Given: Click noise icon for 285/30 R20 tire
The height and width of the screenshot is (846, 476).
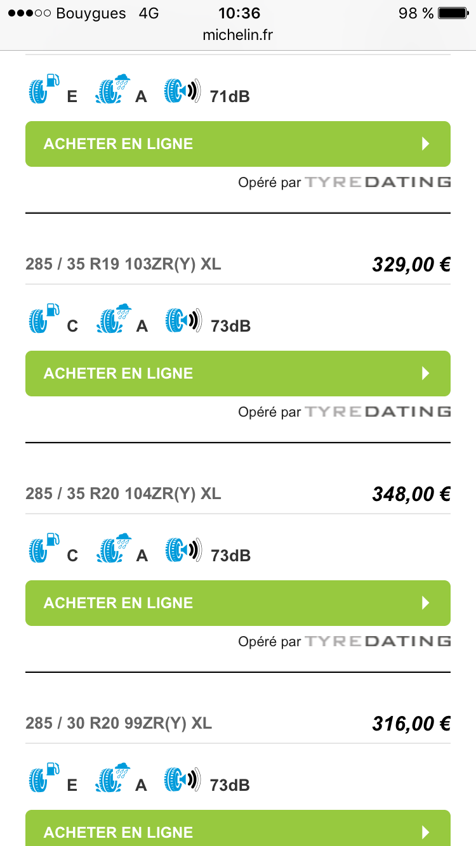Looking at the screenshot, I should pyautogui.click(x=183, y=779).
